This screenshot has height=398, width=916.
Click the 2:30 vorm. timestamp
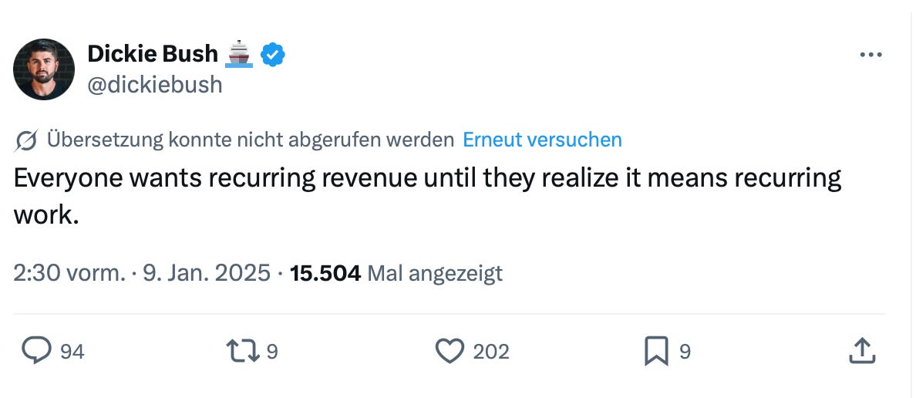click(69, 273)
